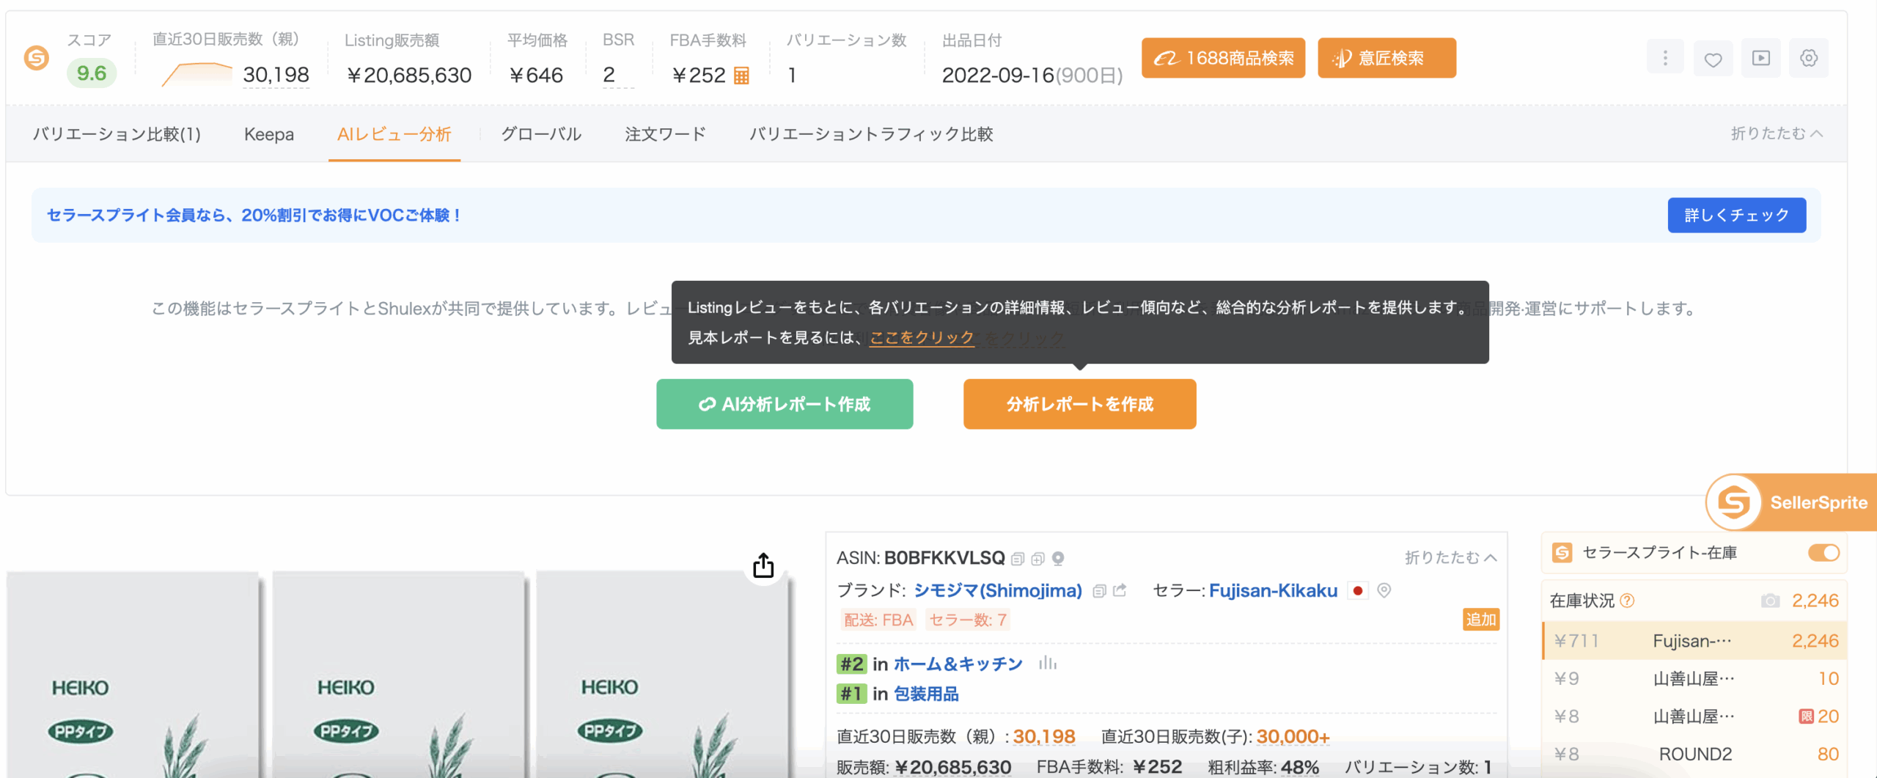The height and width of the screenshot is (778, 1877).
Task: Copy the ASIN using first copy icon
Action: tap(1018, 559)
